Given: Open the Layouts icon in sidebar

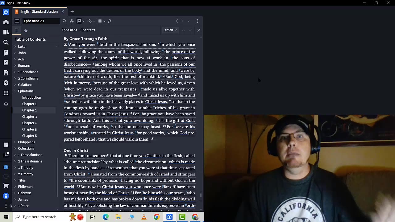Looking at the screenshot, I should point(6,145).
